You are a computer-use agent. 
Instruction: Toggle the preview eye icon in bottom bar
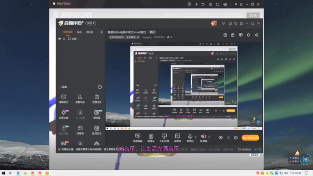coord(228,138)
